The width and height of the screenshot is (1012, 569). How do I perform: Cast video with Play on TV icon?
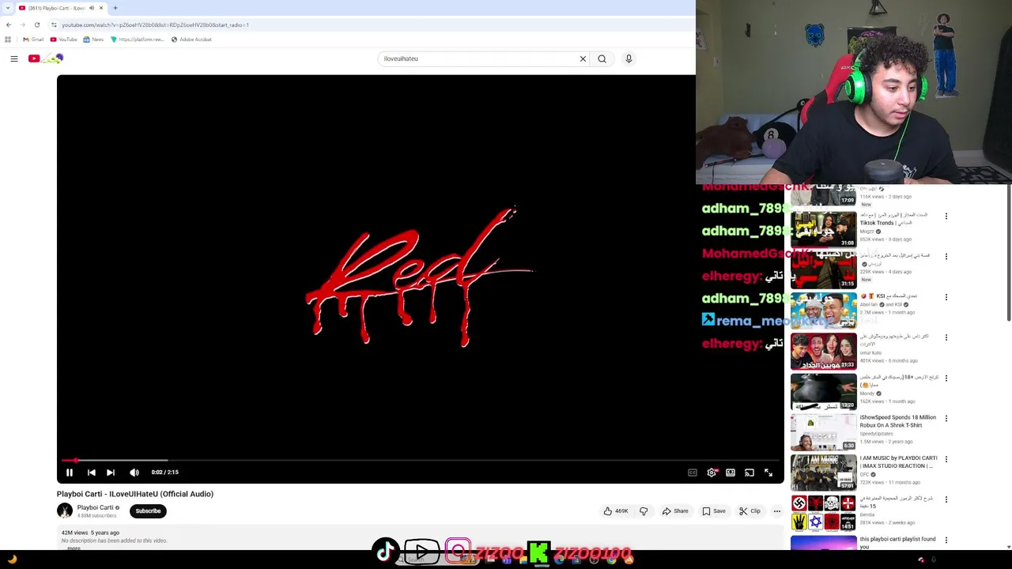[750, 473]
